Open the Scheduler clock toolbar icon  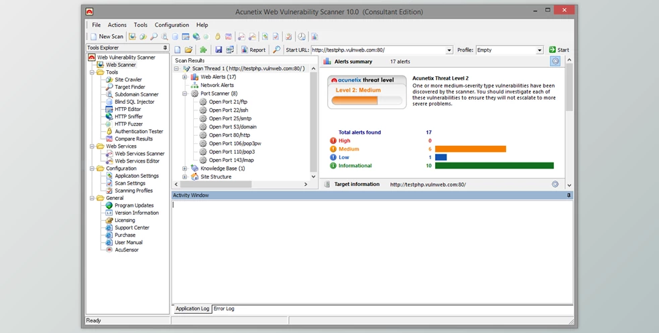click(302, 37)
